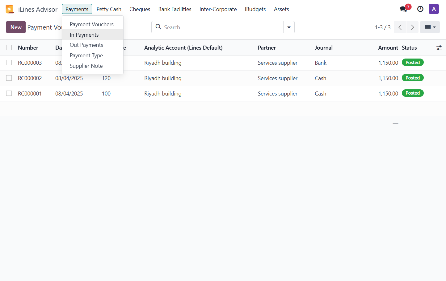Sort by the Number column header
This screenshot has width=446, height=281.
(x=28, y=48)
